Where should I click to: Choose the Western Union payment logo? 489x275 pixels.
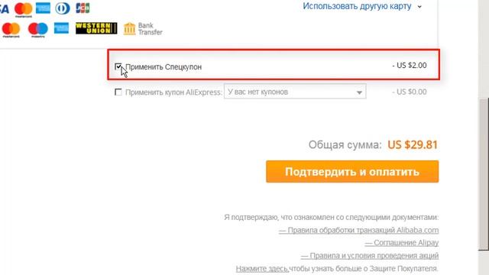[96, 28]
